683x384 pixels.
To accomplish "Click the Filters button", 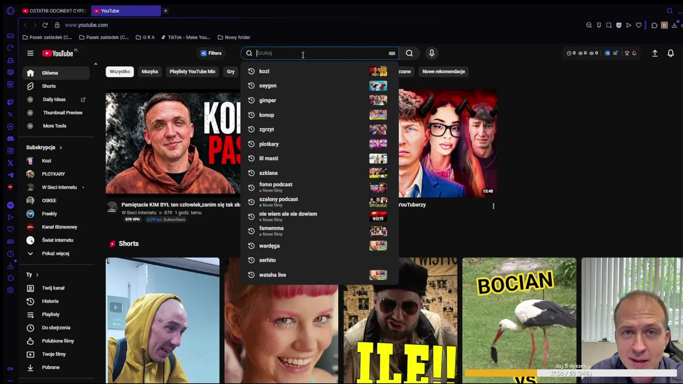I will (211, 53).
